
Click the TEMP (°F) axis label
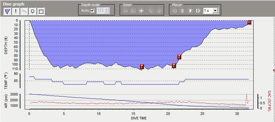point(6,81)
